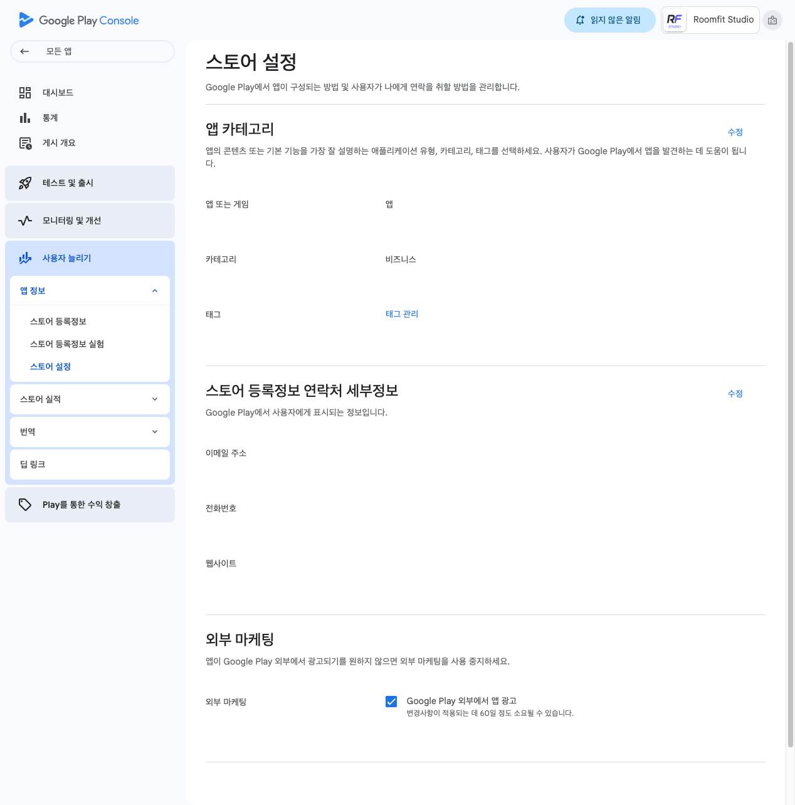Click the rocket icon for 테스트 및 출시
The width and height of the screenshot is (795, 805).
coord(25,183)
